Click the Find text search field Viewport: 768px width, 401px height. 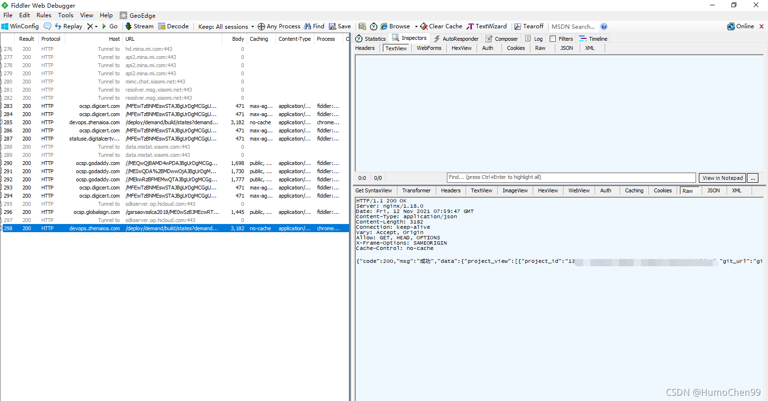pos(571,177)
